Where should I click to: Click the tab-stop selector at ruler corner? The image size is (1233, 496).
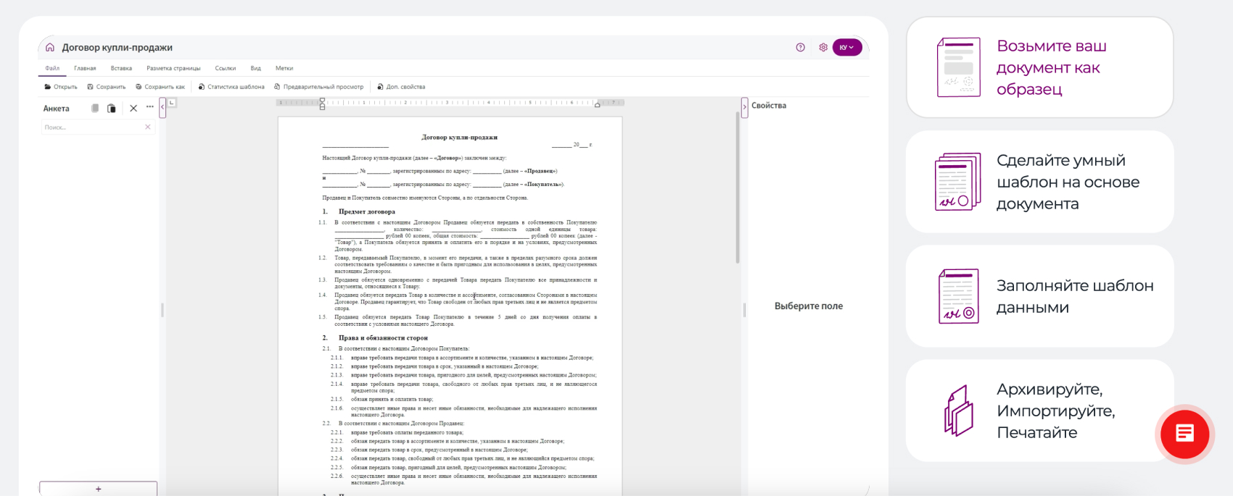(172, 103)
